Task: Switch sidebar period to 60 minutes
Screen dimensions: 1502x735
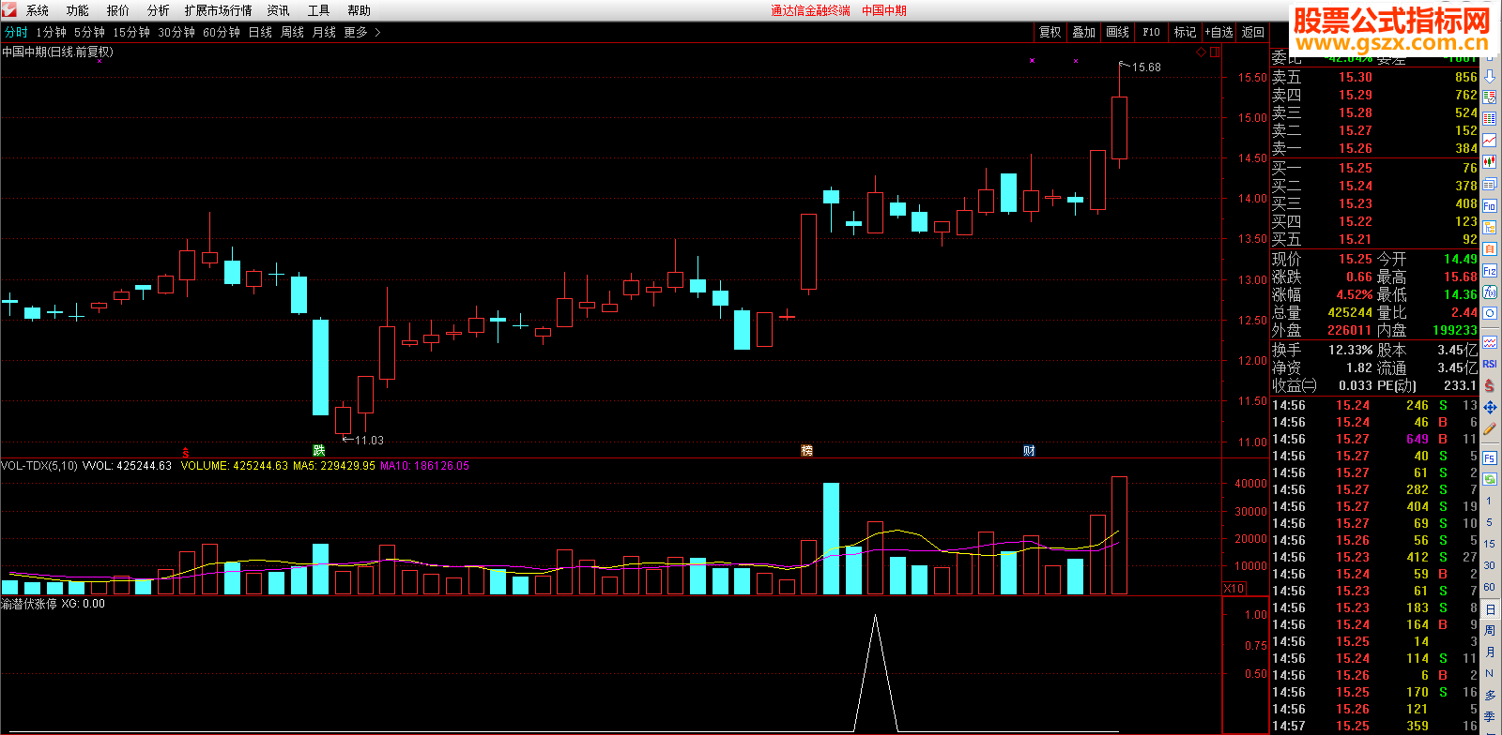Action: 1490,587
